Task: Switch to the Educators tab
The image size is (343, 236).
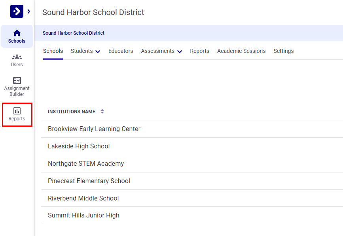Action: [x=120, y=51]
